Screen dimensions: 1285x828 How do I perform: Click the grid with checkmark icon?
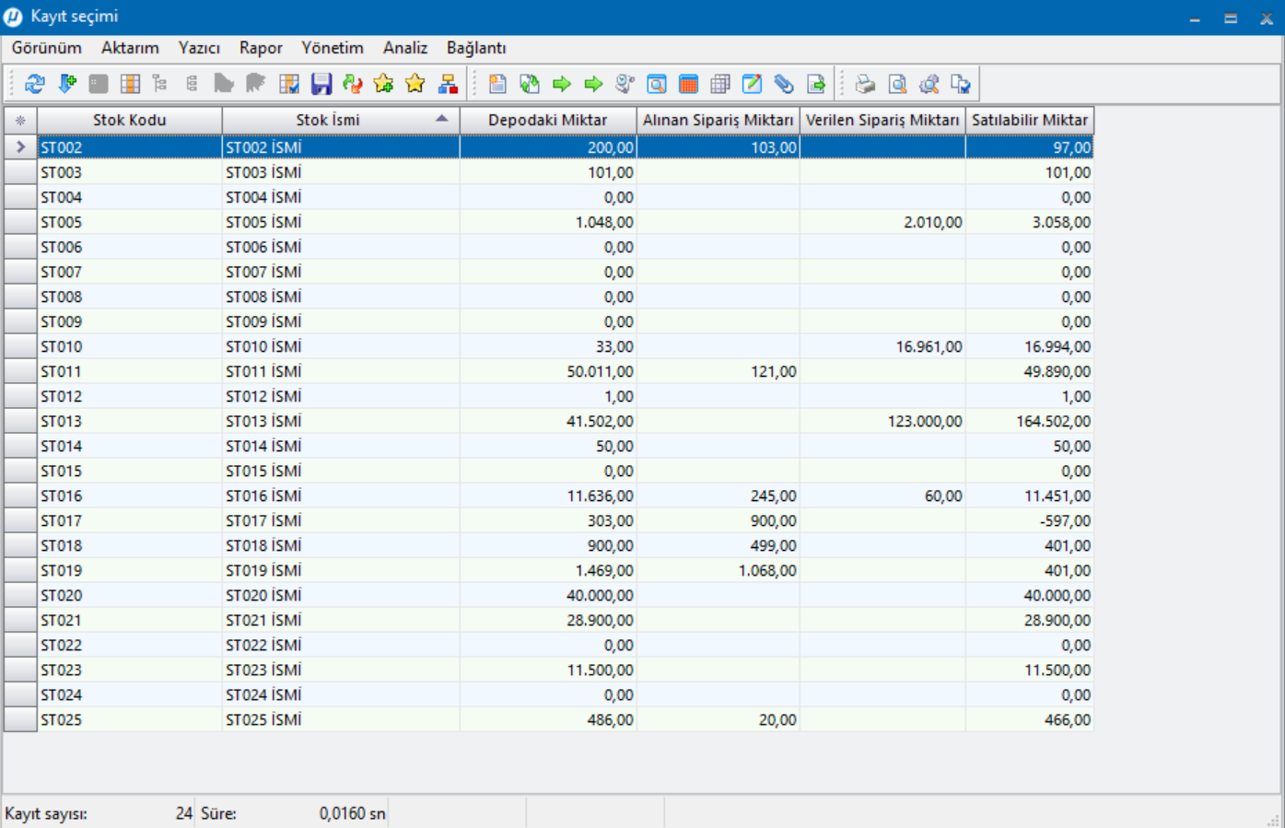tap(289, 84)
